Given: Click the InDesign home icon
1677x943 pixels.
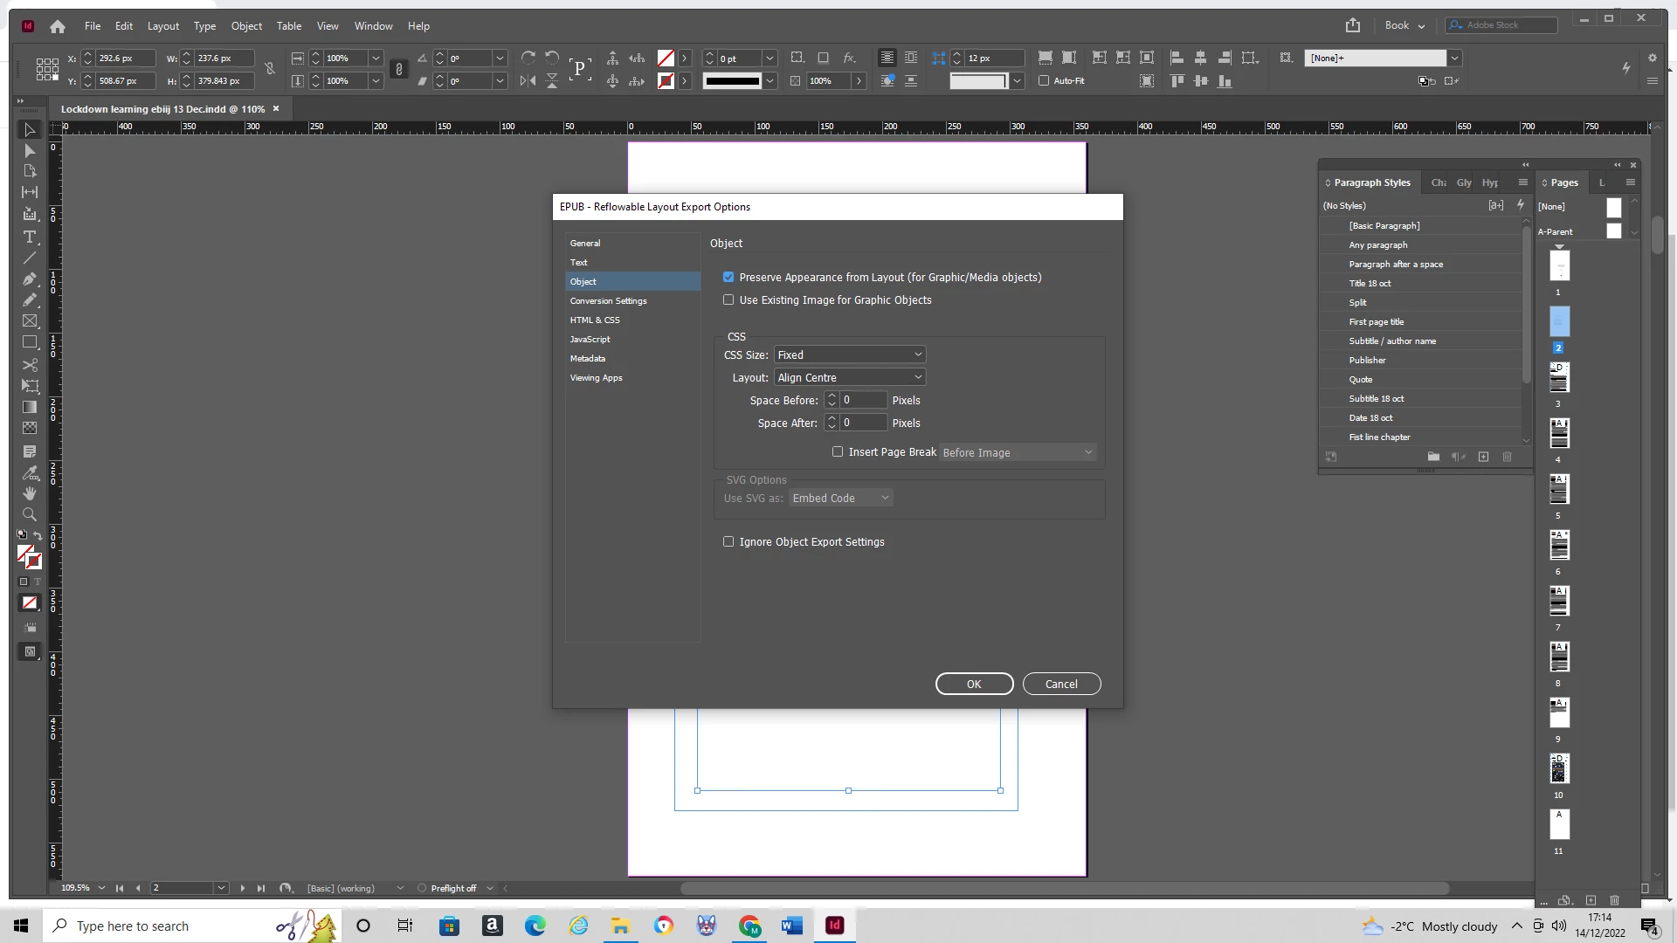Looking at the screenshot, I should tap(58, 26).
